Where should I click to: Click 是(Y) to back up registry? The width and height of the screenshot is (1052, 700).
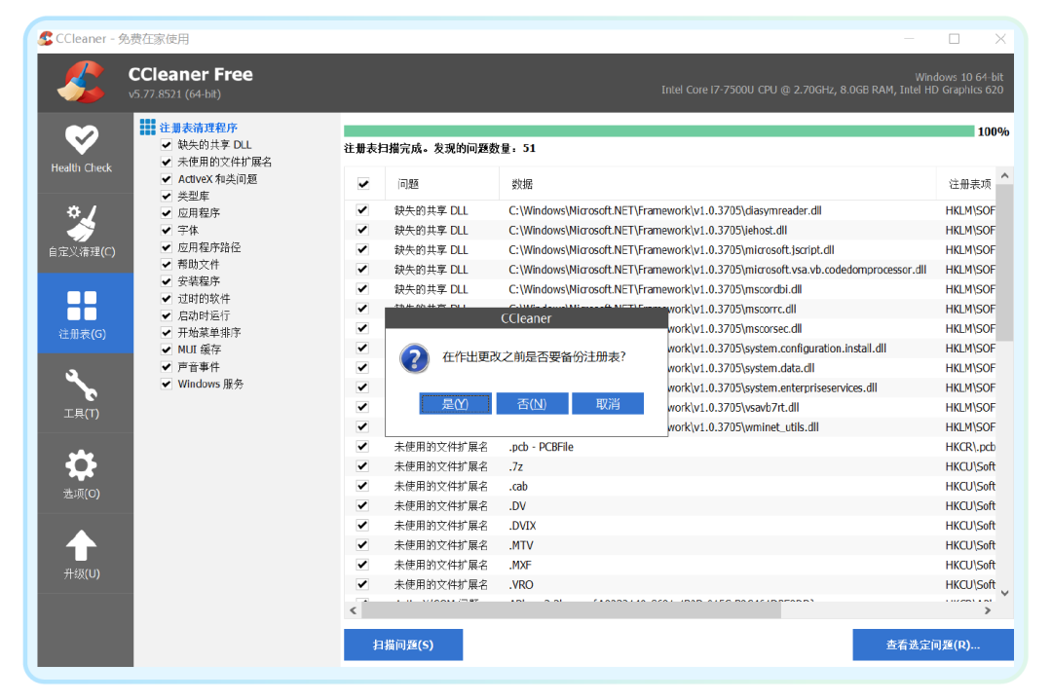(455, 404)
